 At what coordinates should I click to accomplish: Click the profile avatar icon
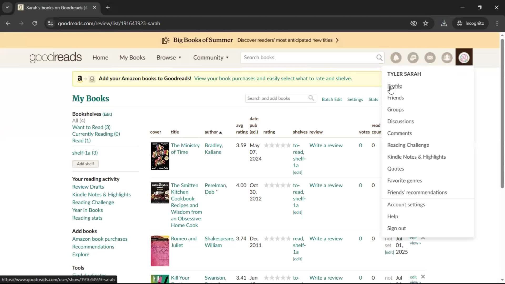click(464, 57)
